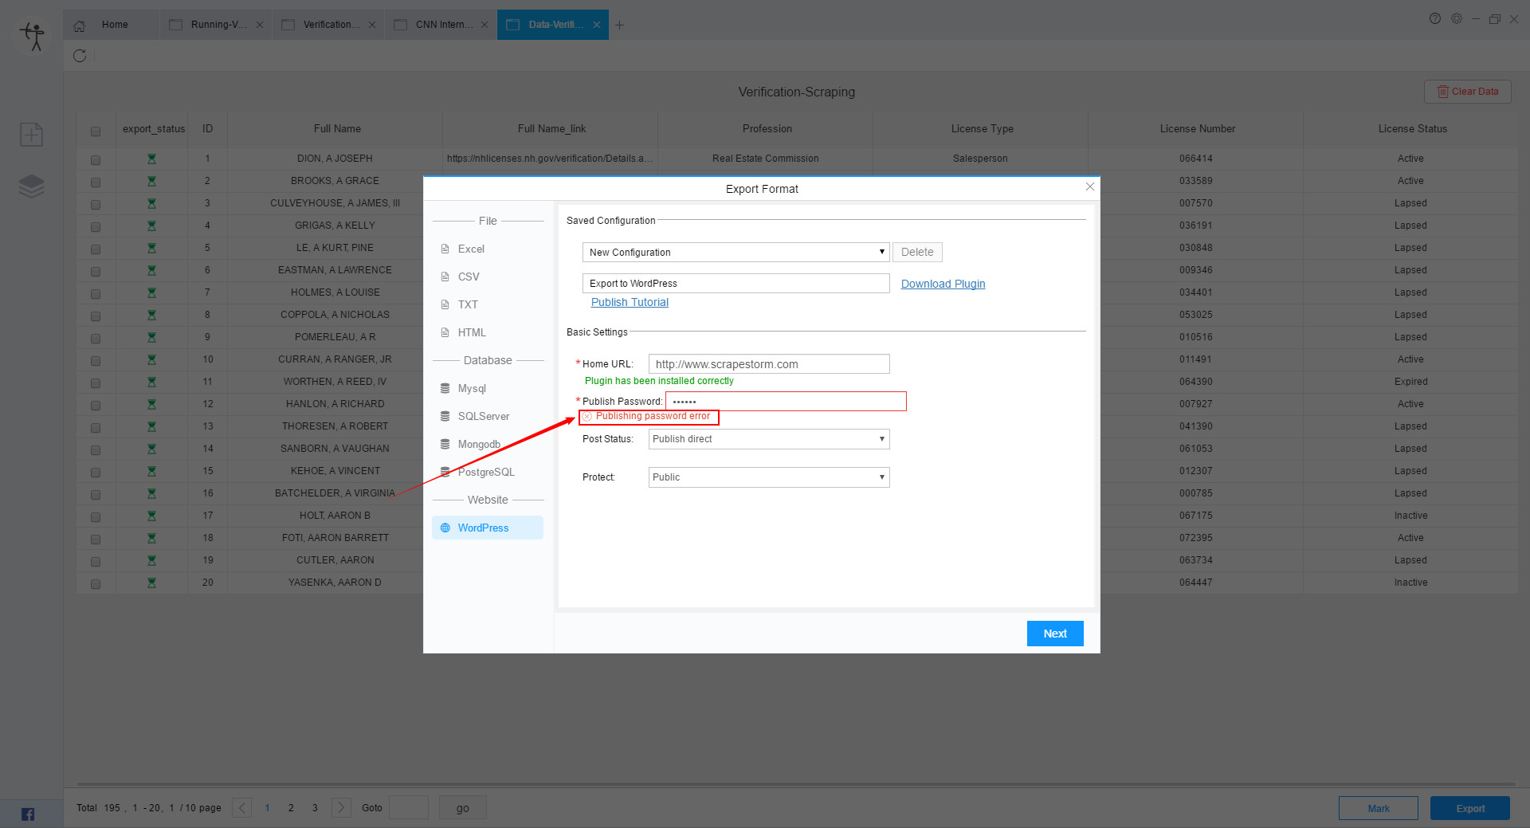Click the export status hourglass in row 20
The width and height of the screenshot is (1530, 828).
(151, 583)
